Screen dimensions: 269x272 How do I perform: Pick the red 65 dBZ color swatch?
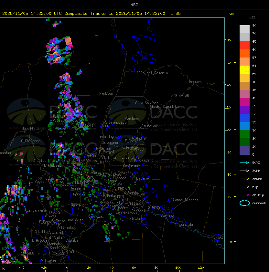244,46
